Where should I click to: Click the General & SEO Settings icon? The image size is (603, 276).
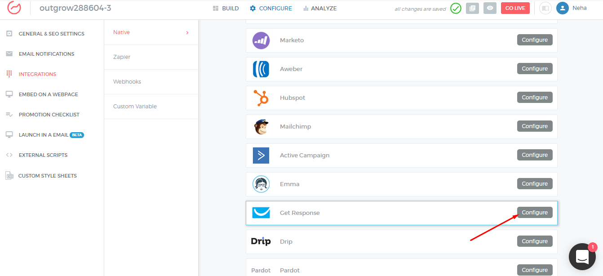click(9, 33)
